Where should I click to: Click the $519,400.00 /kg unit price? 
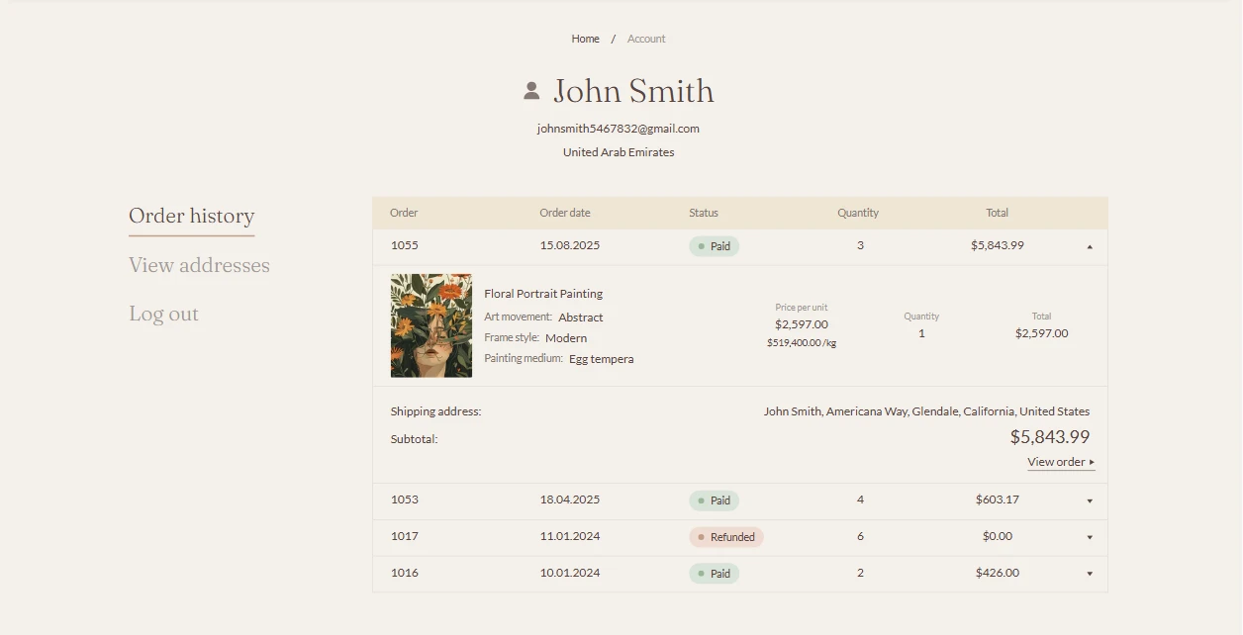[802, 343]
